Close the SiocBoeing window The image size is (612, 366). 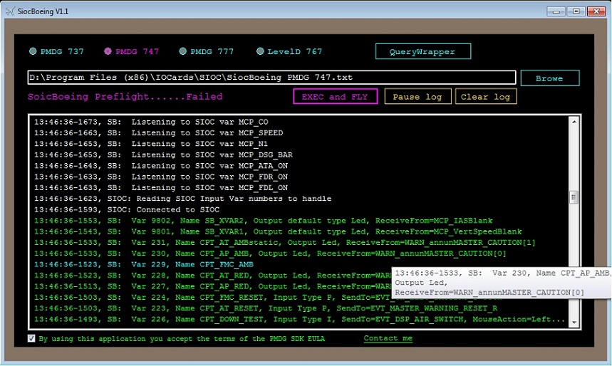click(x=596, y=11)
